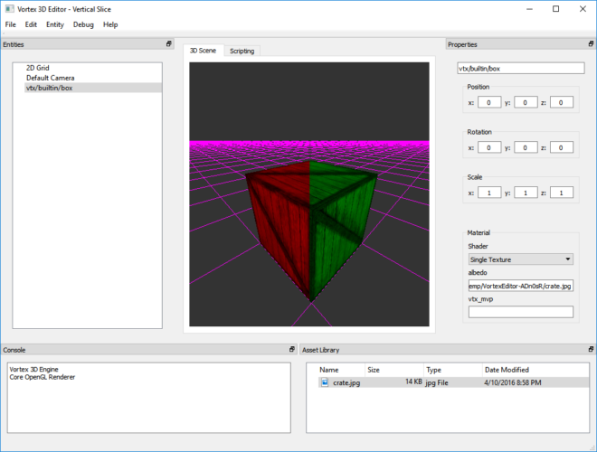Click the Scale x field
The width and height of the screenshot is (597, 452).
tap(489, 193)
